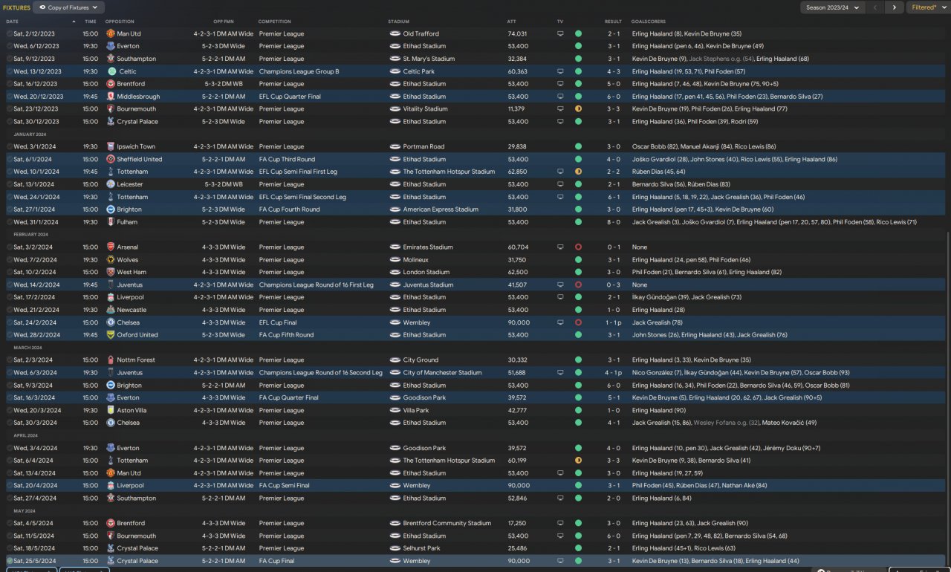Click the Nottm Forest club badge

110,360
